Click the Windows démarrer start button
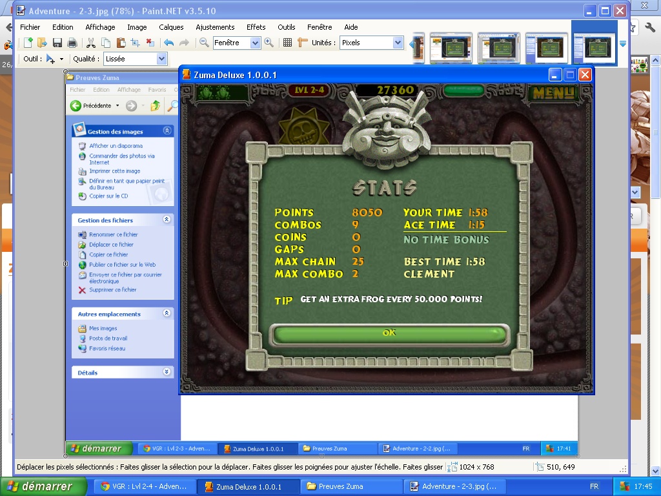The width and height of the screenshot is (661, 496). coord(44,486)
